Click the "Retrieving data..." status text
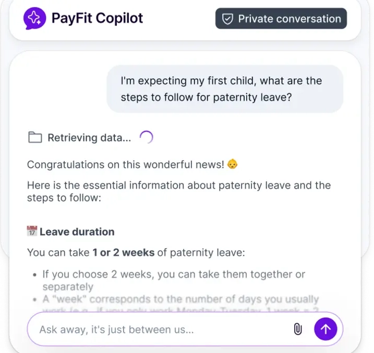Image resolution: width=374 pixels, height=353 pixels. (89, 138)
